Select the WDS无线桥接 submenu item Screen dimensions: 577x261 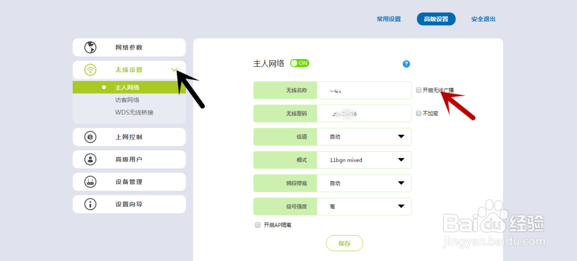[x=134, y=112]
